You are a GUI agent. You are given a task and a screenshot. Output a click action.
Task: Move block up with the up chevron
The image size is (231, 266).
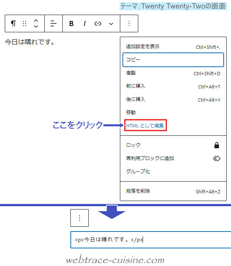coord(36,21)
